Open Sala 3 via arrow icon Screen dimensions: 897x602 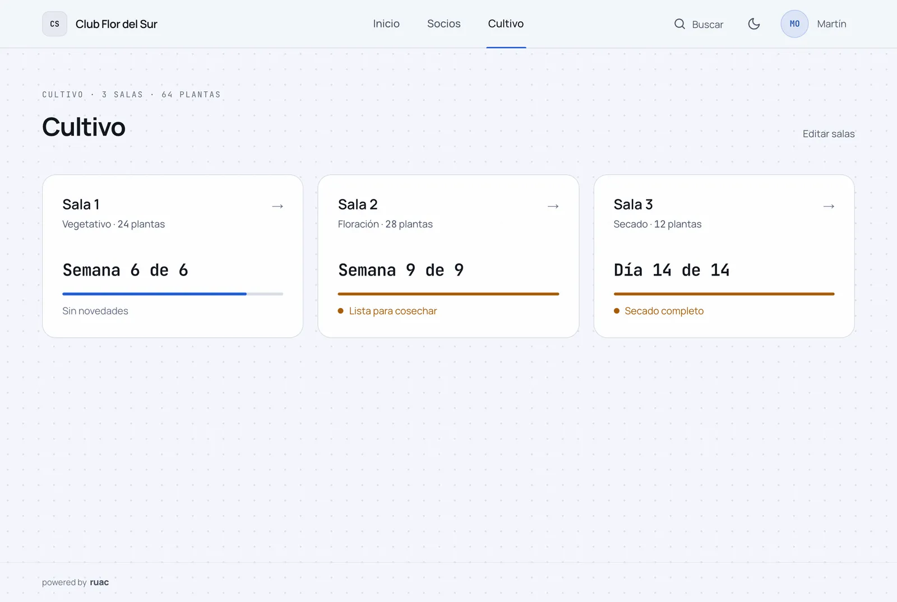pos(829,206)
